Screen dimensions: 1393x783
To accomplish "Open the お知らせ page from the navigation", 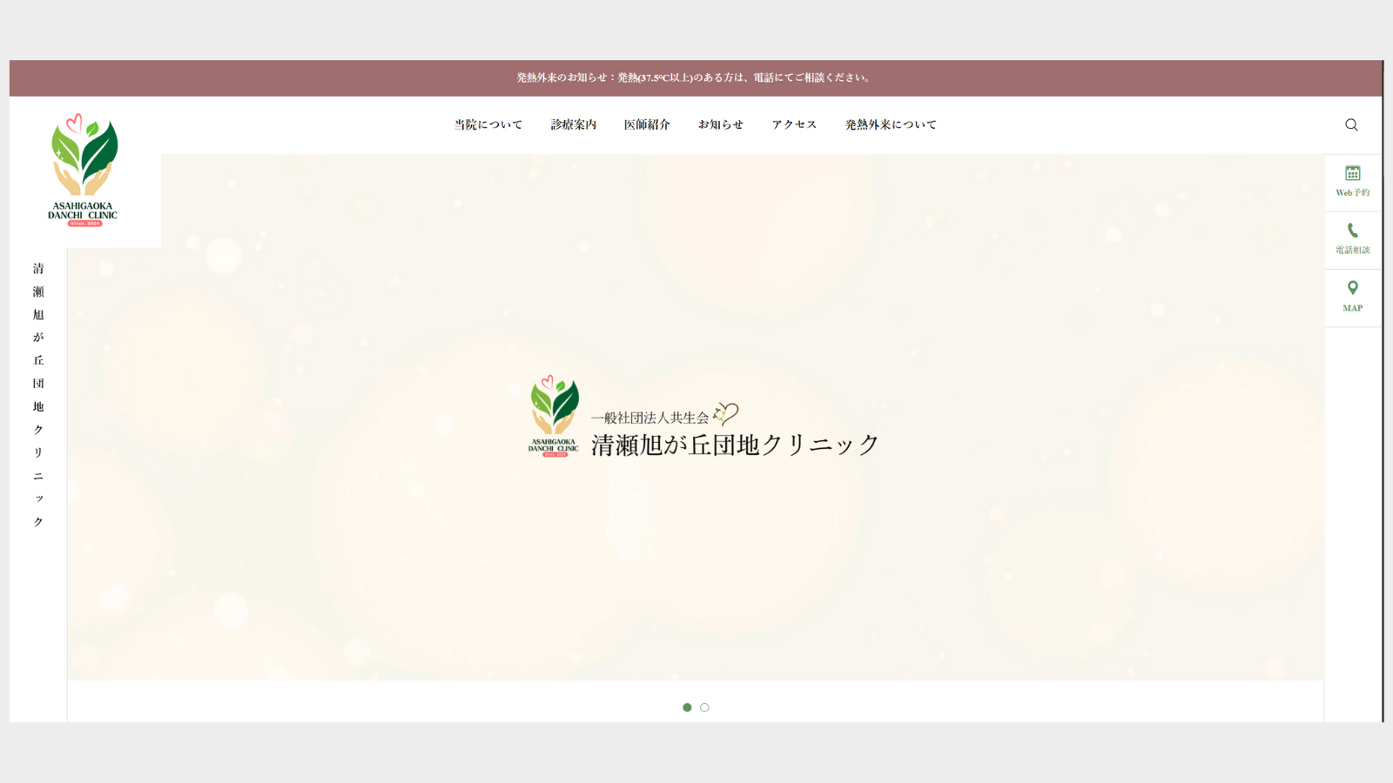I will 720,124.
